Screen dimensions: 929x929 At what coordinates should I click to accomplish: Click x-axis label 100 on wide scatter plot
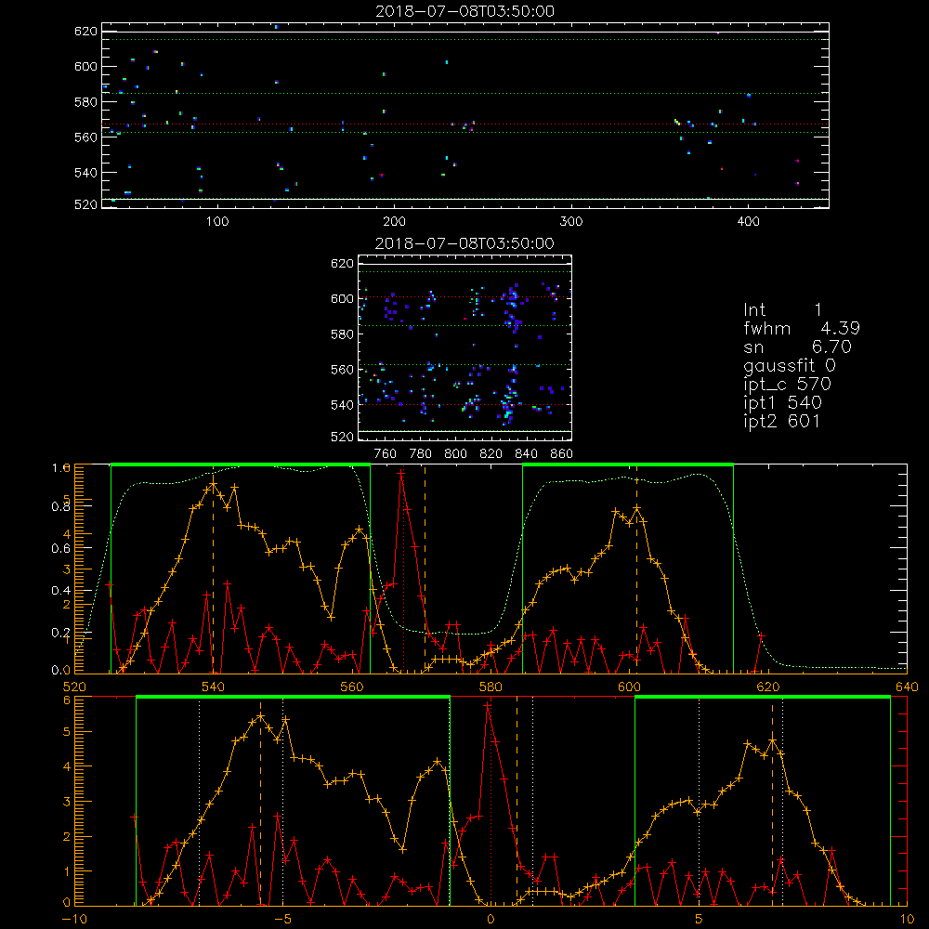[217, 222]
